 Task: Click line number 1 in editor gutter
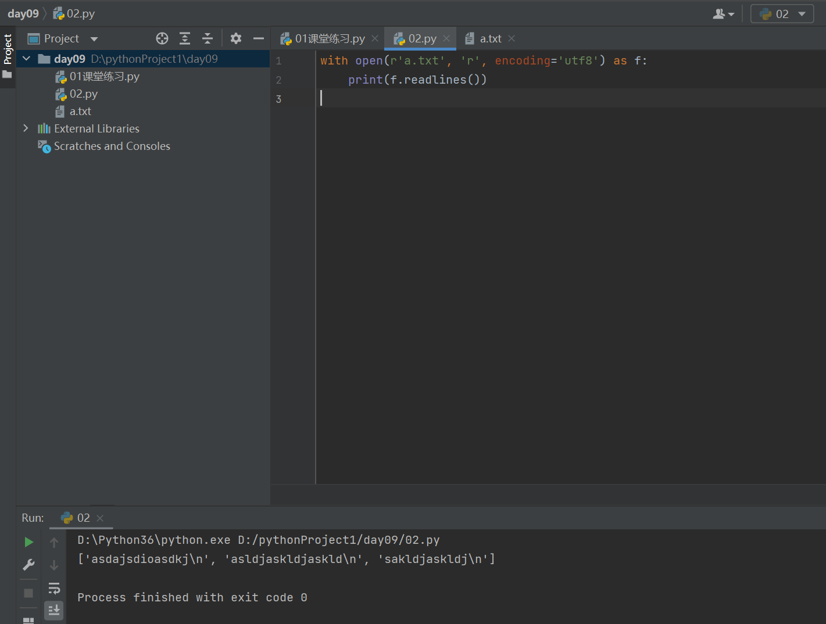[x=278, y=61]
